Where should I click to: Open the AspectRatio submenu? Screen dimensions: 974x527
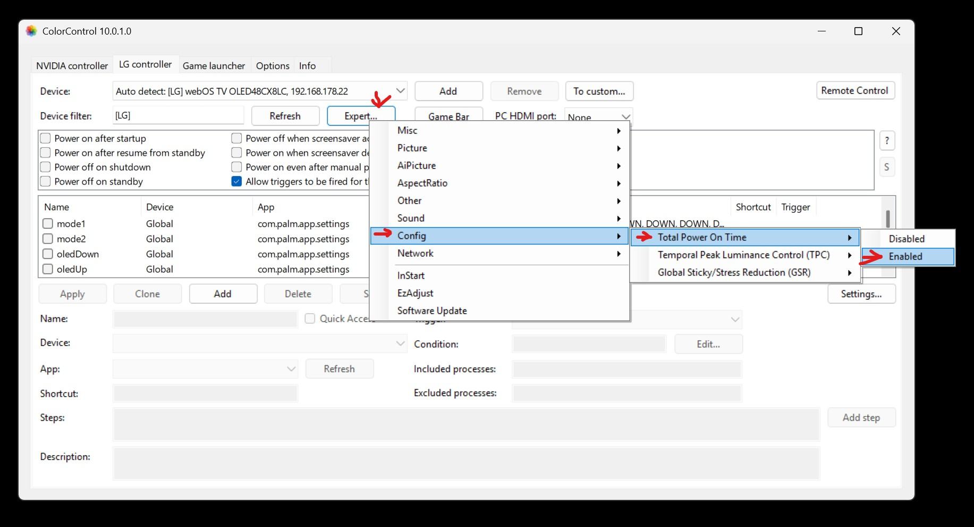tap(500, 183)
